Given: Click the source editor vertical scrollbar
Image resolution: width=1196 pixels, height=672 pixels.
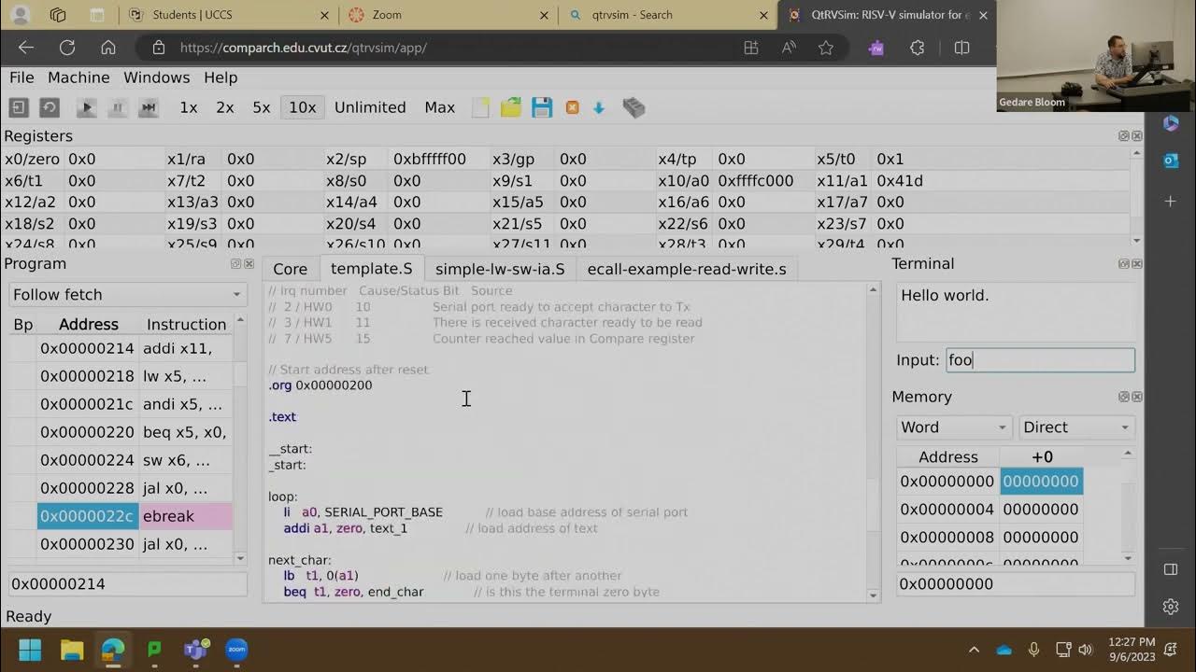Looking at the screenshot, I should (x=873, y=442).
